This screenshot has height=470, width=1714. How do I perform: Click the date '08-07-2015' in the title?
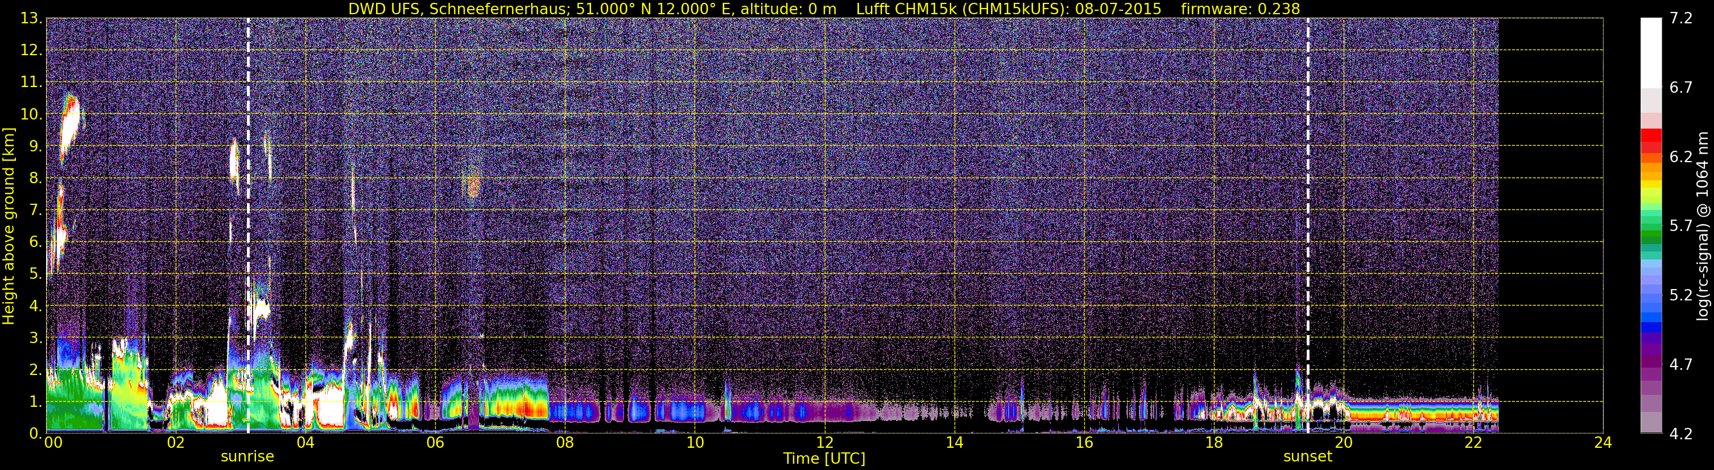point(1118,9)
